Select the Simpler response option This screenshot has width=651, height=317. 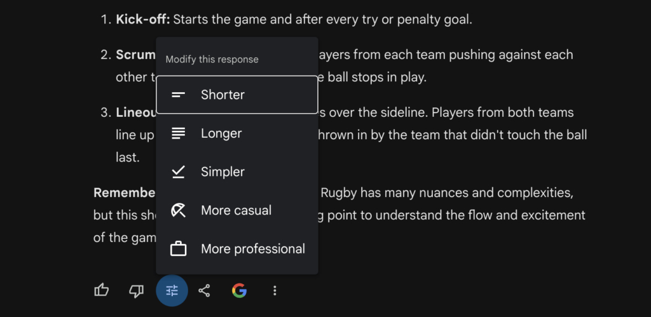(x=237, y=172)
